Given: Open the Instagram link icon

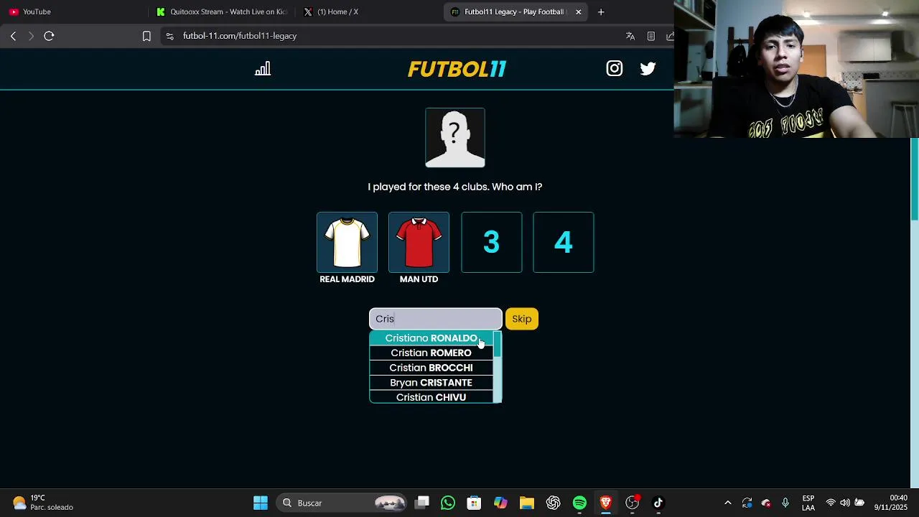Looking at the screenshot, I should click(614, 68).
